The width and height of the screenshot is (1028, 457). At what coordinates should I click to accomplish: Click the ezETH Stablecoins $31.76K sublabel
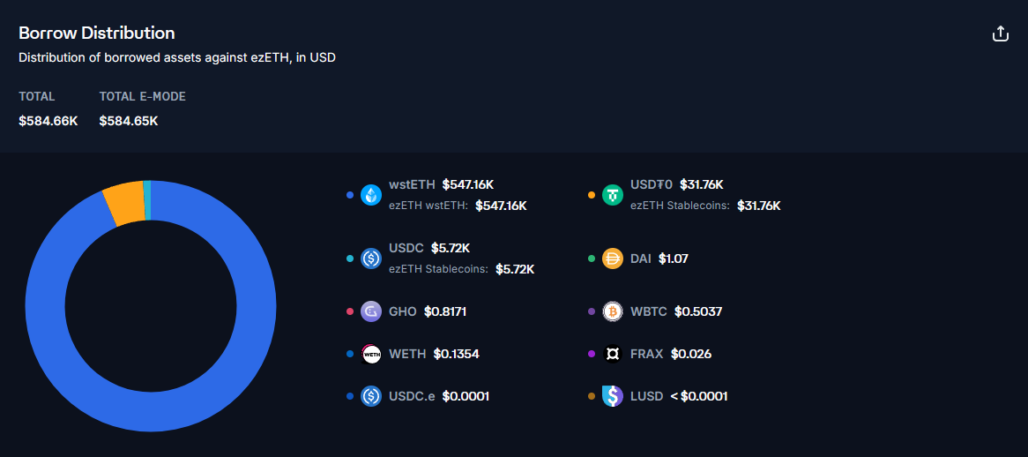tap(705, 206)
